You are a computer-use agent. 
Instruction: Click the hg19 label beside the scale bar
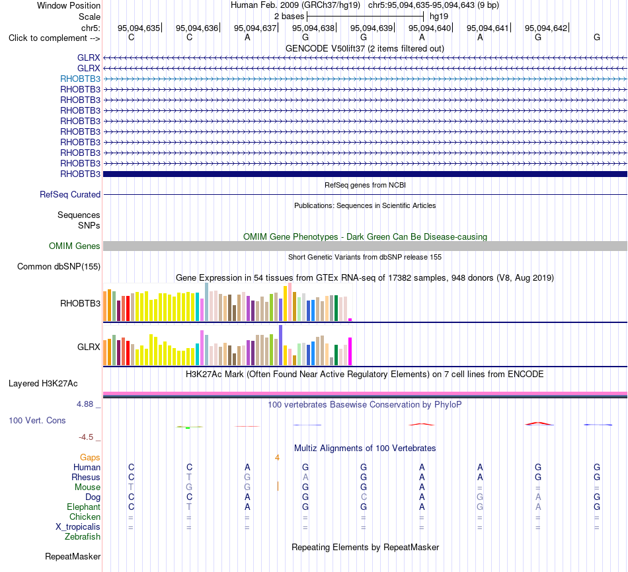click(438, 17)
